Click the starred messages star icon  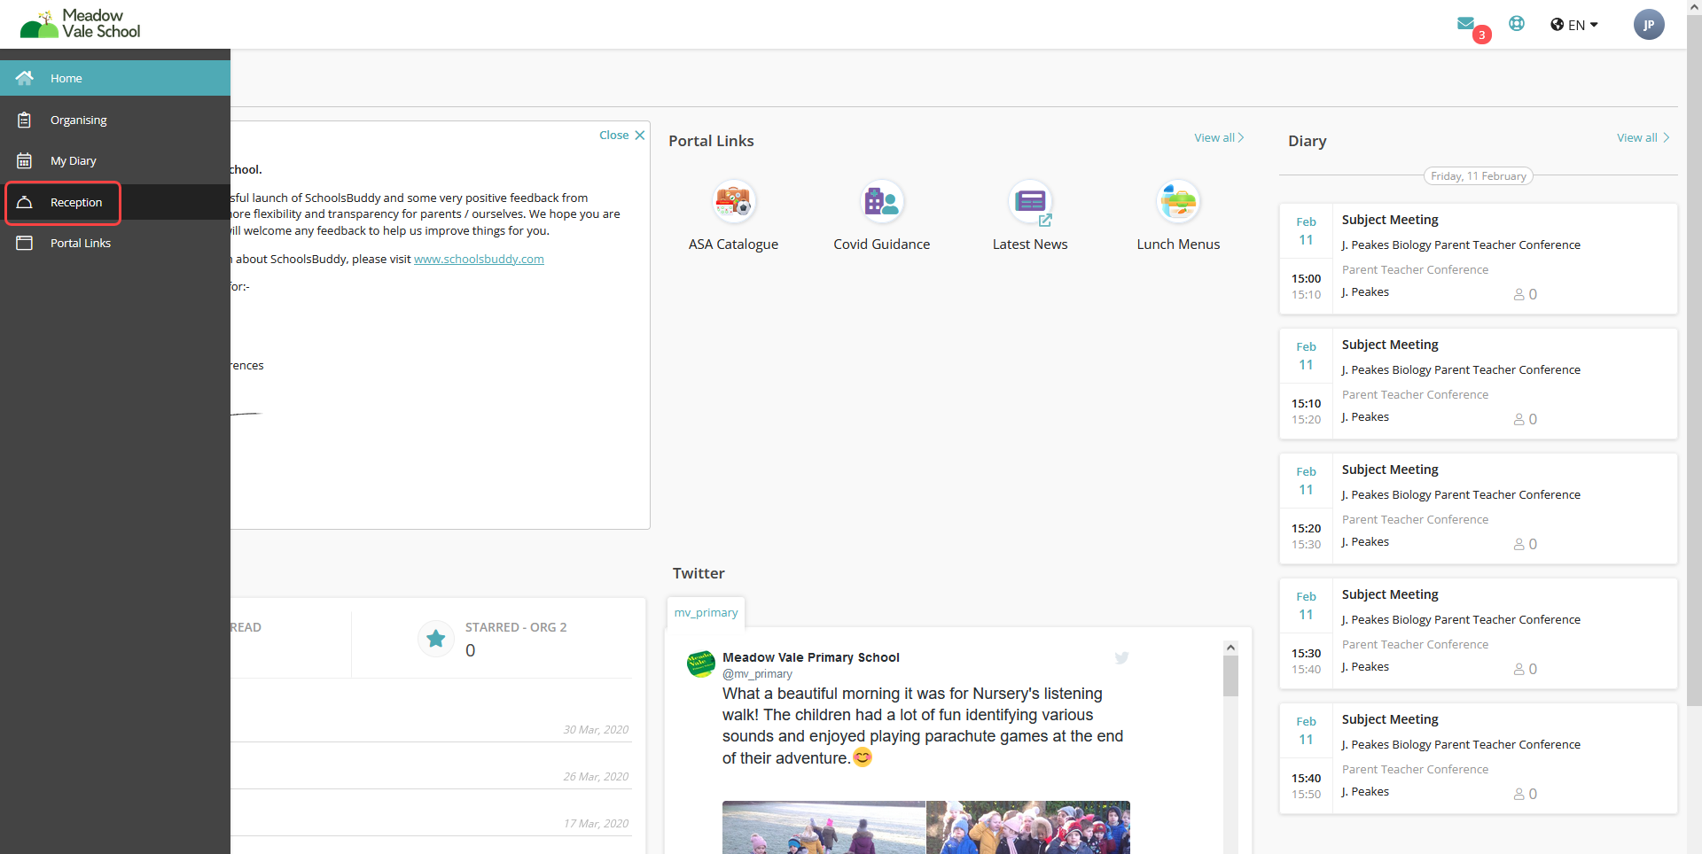click(x=436, y=638)
